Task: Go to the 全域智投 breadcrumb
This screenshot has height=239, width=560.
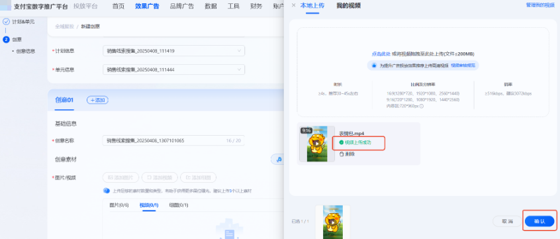Action: coord(64,26)
